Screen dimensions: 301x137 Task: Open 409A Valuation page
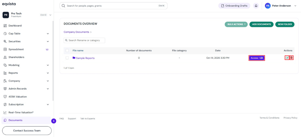tap(18, 97)
